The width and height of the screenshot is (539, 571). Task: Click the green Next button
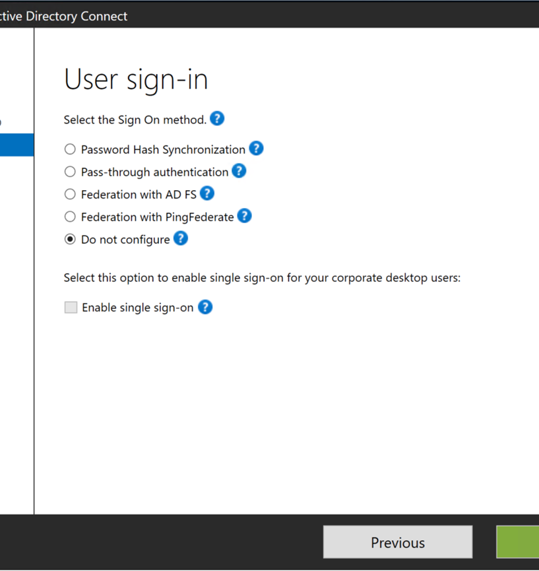click(521, 542)
